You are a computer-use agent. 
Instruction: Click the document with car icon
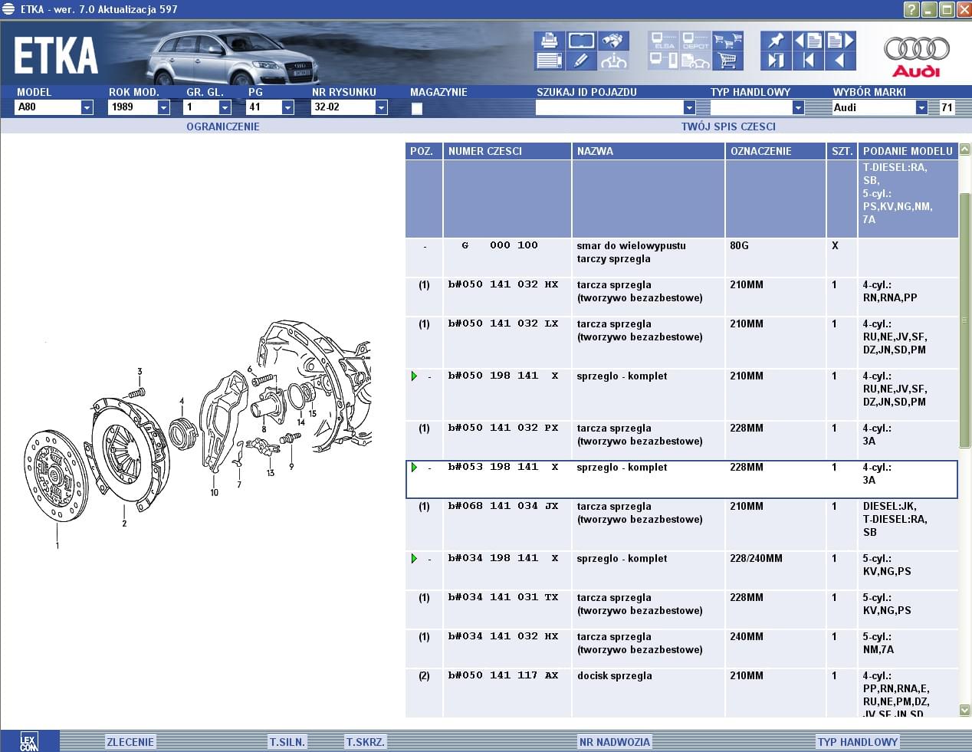pyautogui.click(x=695, y=61)
